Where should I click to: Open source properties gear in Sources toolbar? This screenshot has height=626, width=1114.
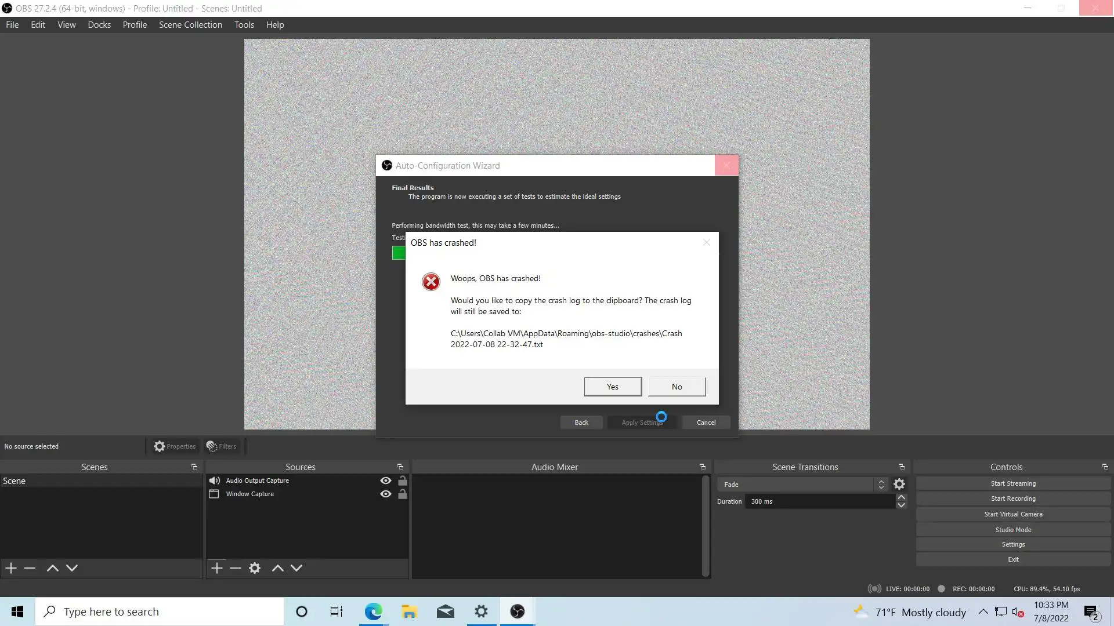pos(255,568)
